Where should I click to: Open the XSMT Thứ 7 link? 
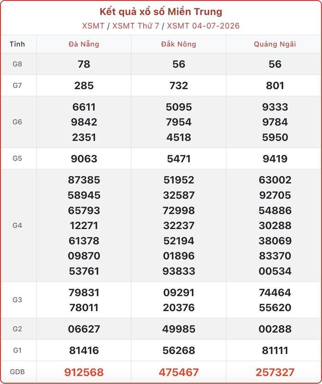(136, 26)
